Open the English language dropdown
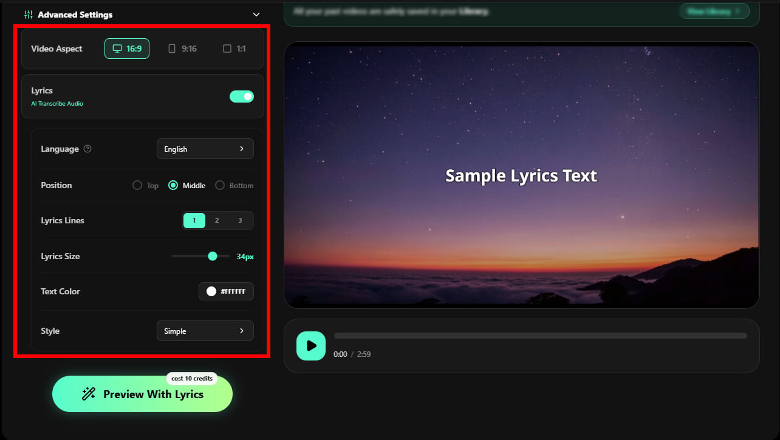 (205, 149)
